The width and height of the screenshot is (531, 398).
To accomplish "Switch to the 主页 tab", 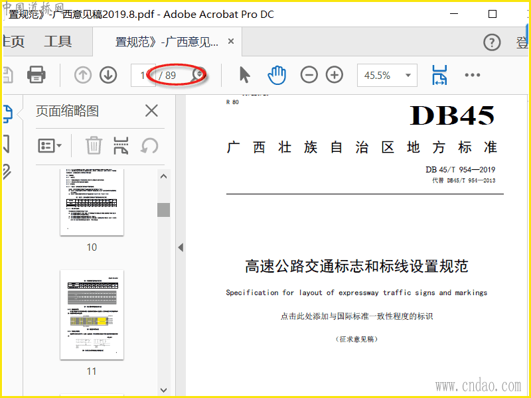I will pos(13,42).
